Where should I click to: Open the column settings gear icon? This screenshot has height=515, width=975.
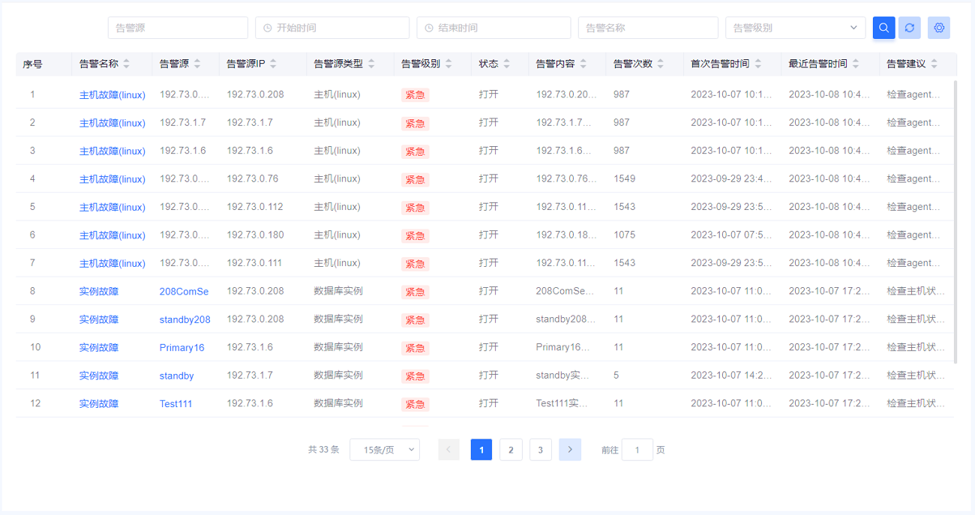click(x=938, y=28)
